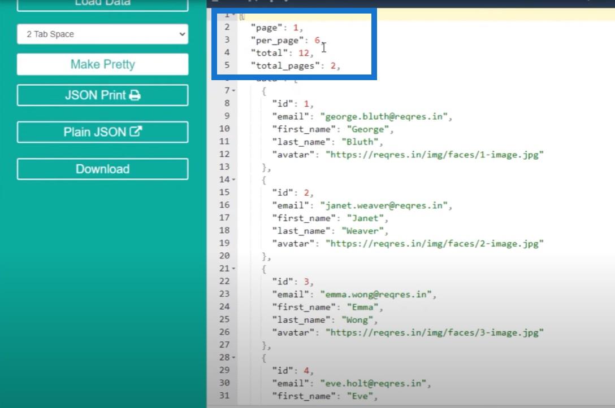Click the "id": 2 line

coord(293,192)
